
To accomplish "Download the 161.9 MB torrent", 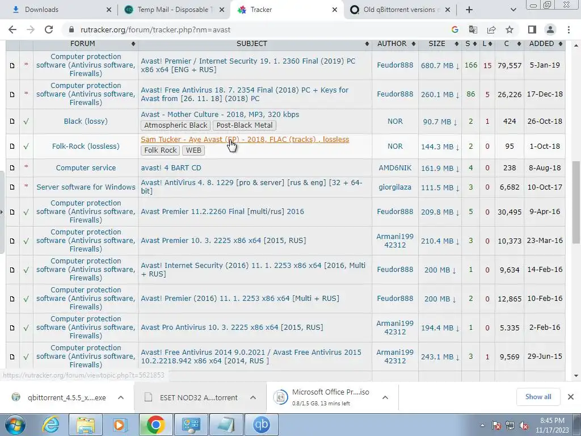I will tap(440, 168).
